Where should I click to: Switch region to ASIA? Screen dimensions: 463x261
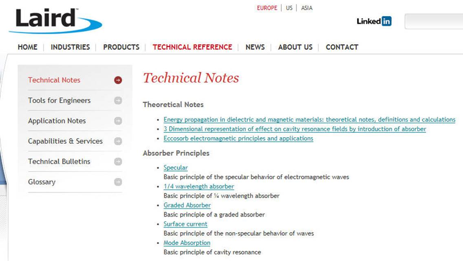point(307,8)
